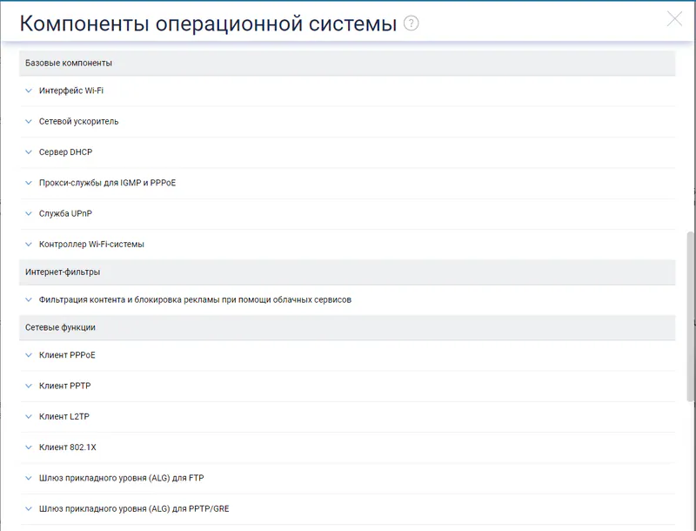Image resolution: width=696 pixels, height=531 pixels.
Task: Expand the Сетевой ускоритель chevron
Action: click(x=29, y=121)
